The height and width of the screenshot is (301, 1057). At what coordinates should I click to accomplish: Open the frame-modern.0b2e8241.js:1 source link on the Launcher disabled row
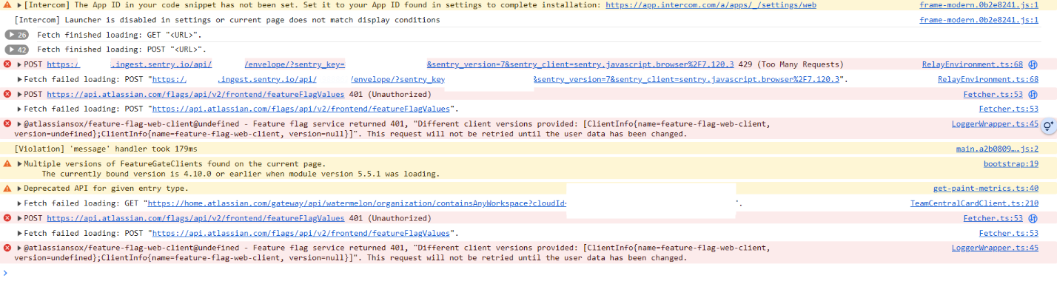click(979, 20)
